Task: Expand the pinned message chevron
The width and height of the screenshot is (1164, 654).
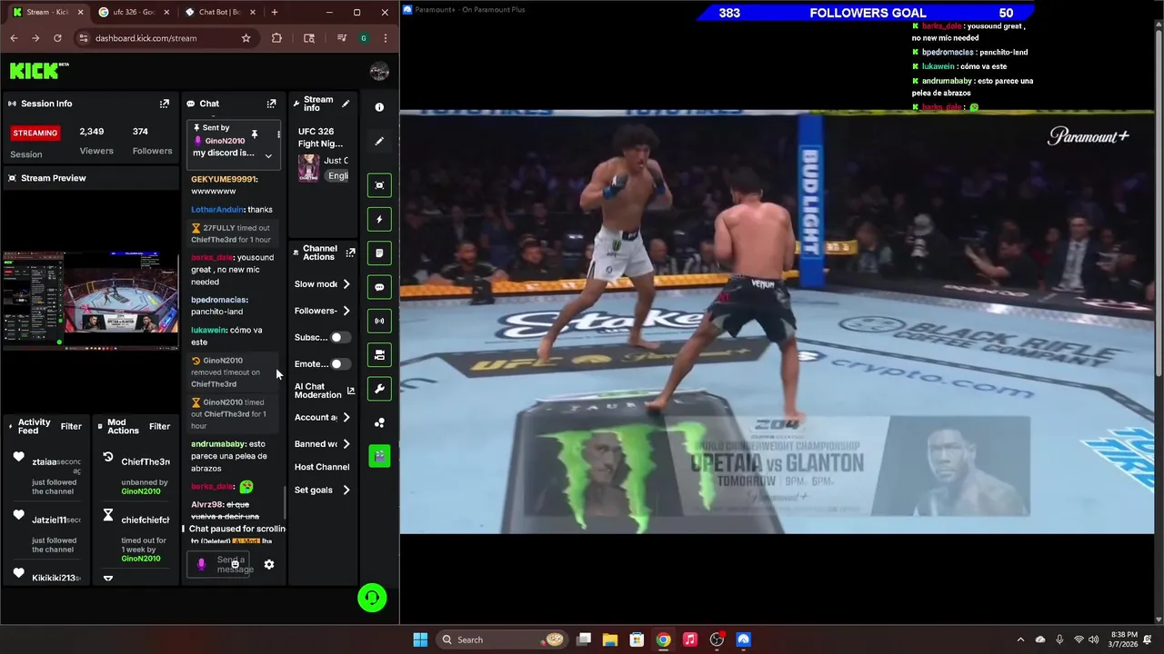Action: coord(268,155)
